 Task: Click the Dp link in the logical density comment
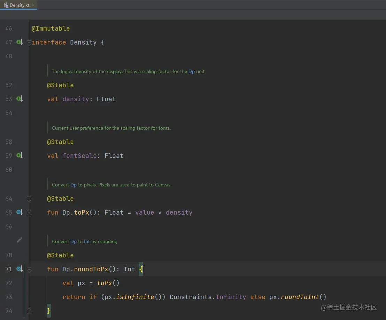pyautogui.click(x=191, y=71)
